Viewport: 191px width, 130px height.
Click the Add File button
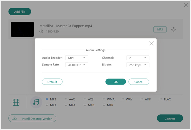point(19,12)
